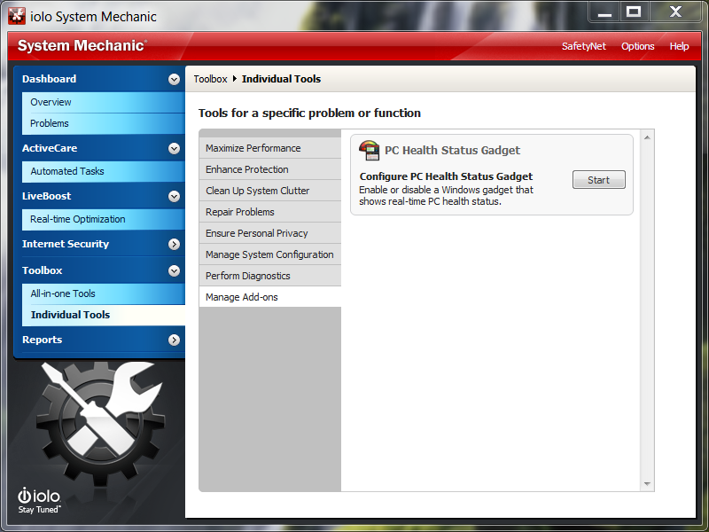
Task: Open the Help menu
Action: coord(679,46)
